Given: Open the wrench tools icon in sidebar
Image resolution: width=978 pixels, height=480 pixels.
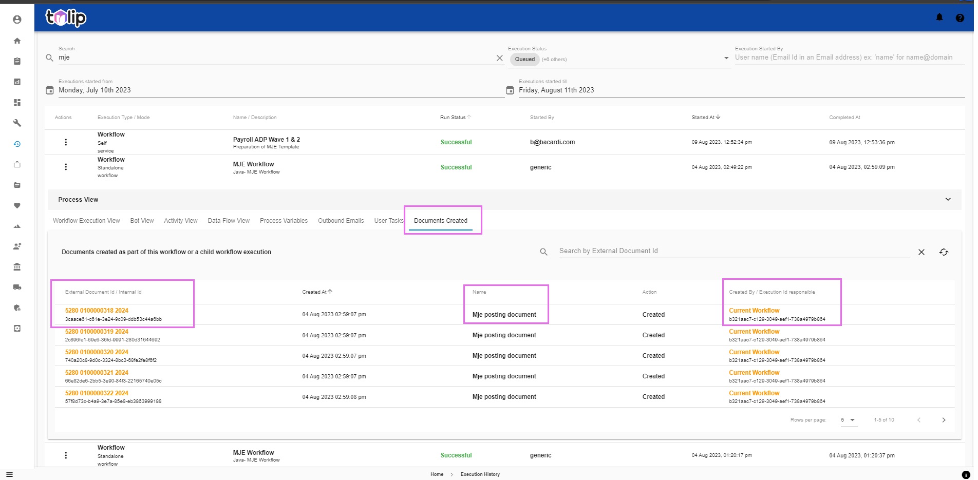Looking at the screenshot, I should 17,123.
